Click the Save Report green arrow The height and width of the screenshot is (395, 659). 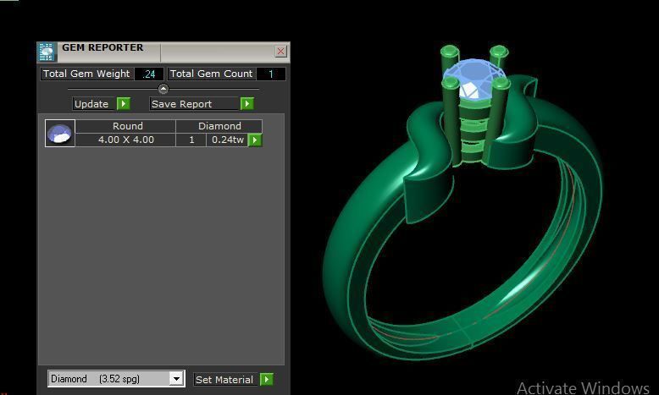click(x=247, y=103)
